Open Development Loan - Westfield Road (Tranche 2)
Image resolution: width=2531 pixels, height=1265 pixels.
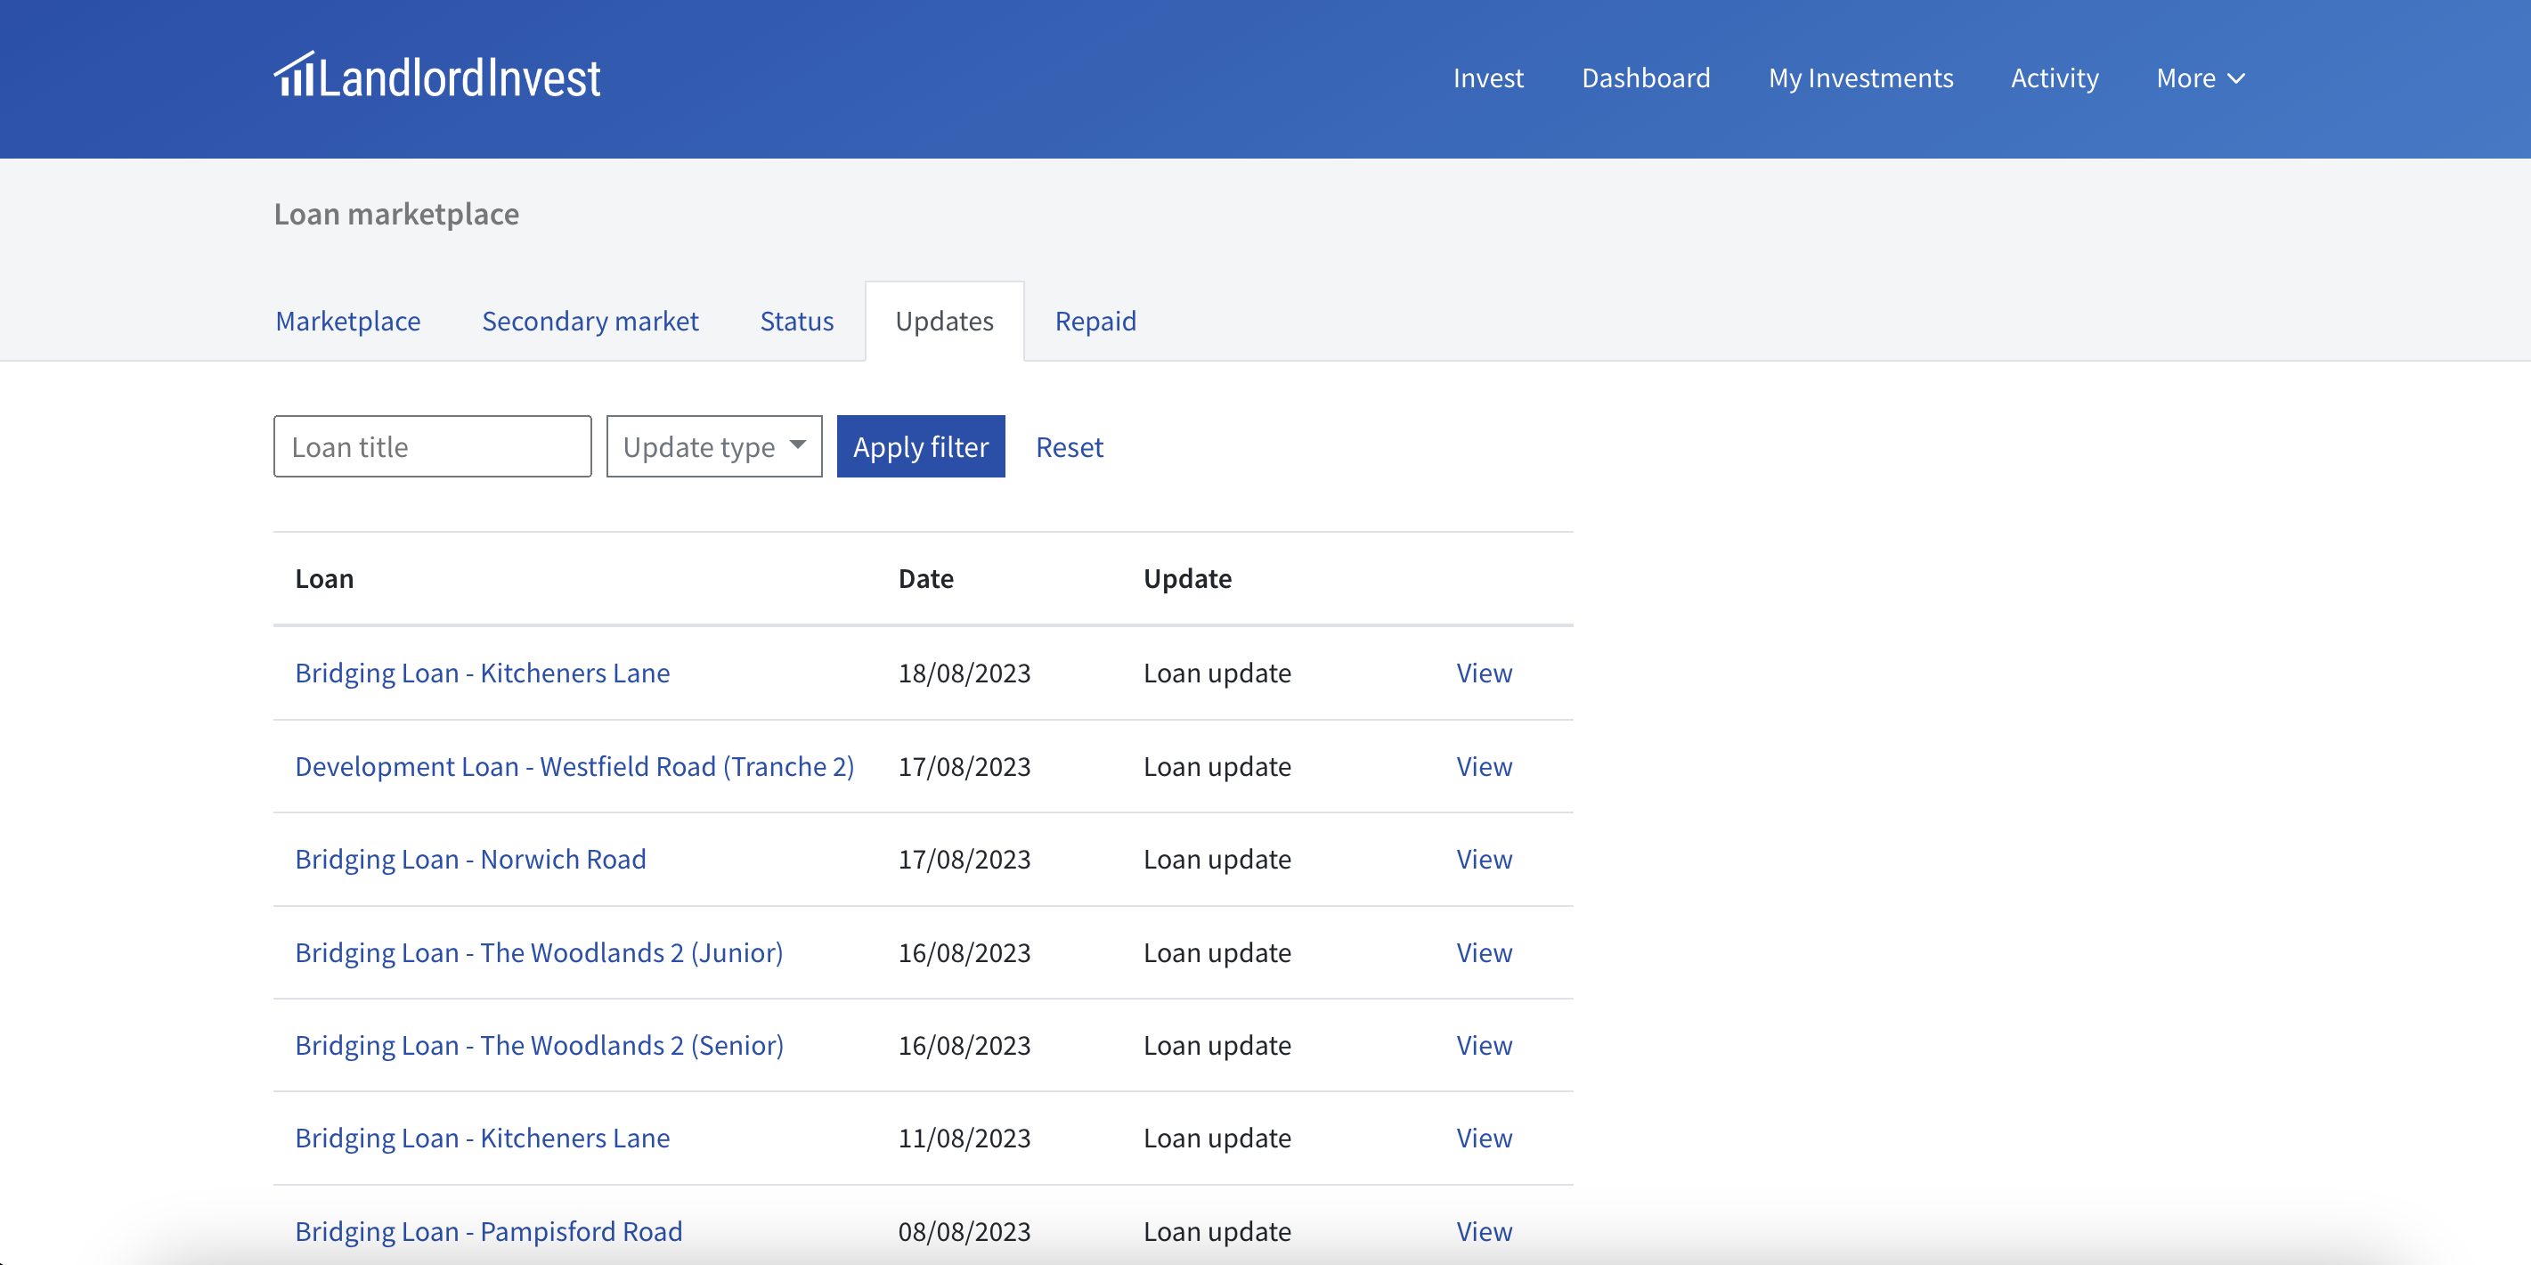tap(574, 766)
